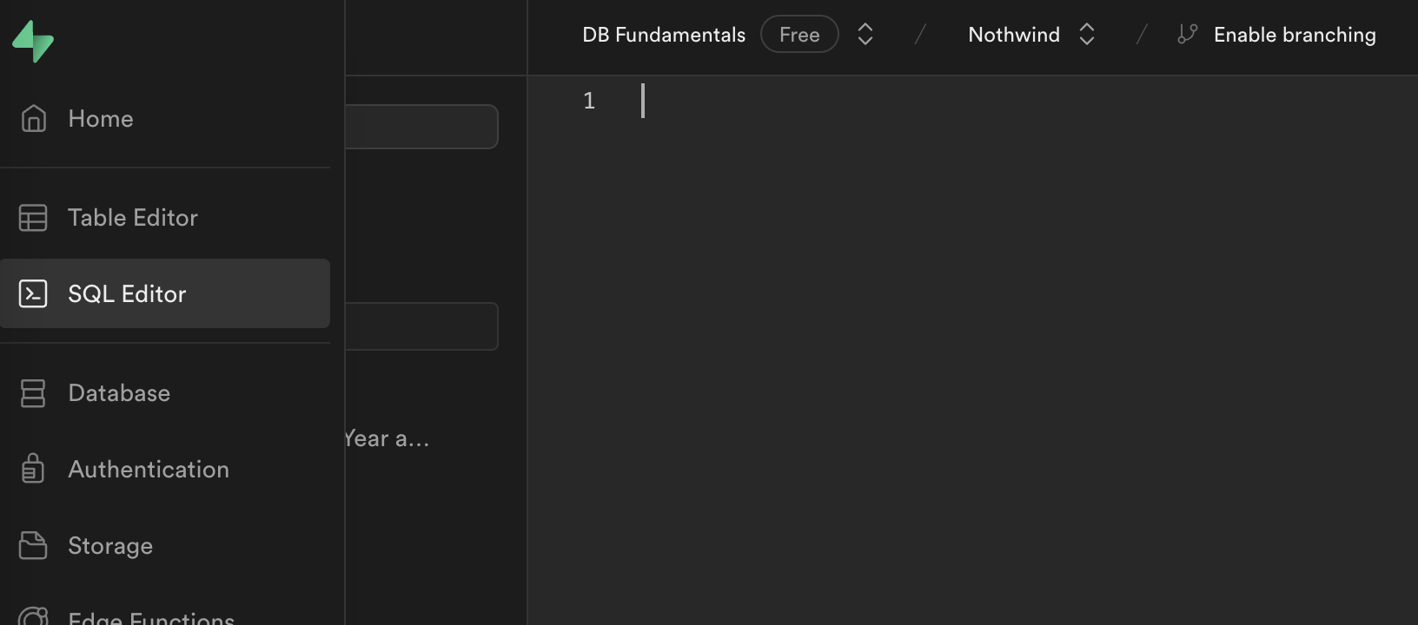The width and height of the screenshot is (1418, 625).
Task: Open the DB Fundamentals organization link
Action: pyautogui.click(x=663, y=35)
